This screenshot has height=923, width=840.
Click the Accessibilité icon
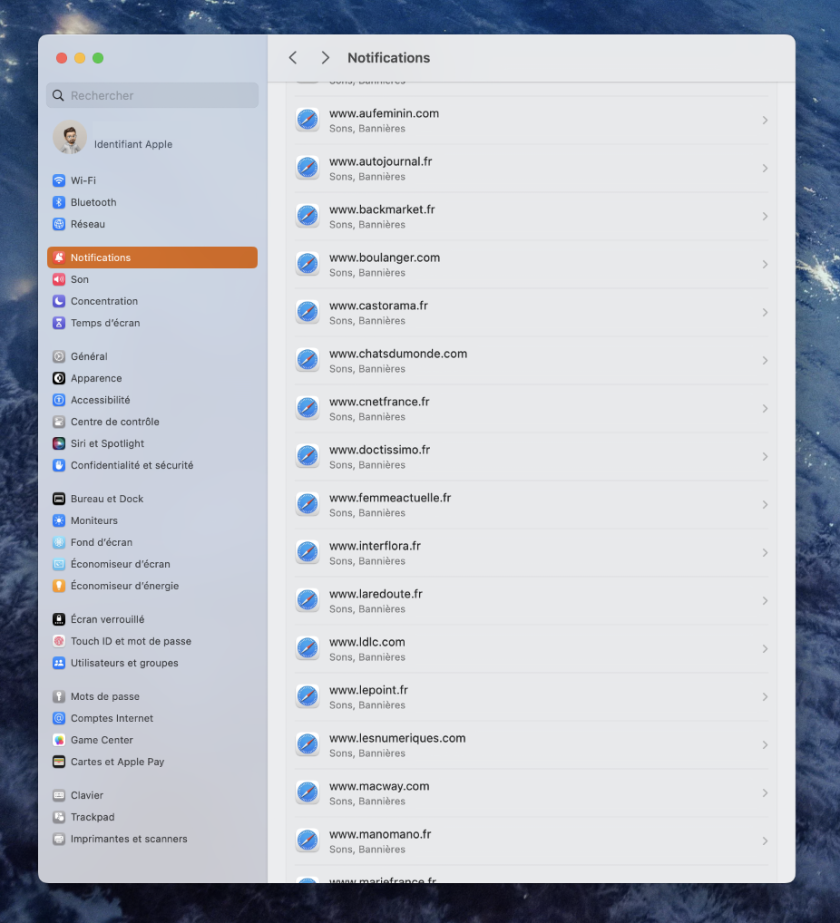[59, 400]
